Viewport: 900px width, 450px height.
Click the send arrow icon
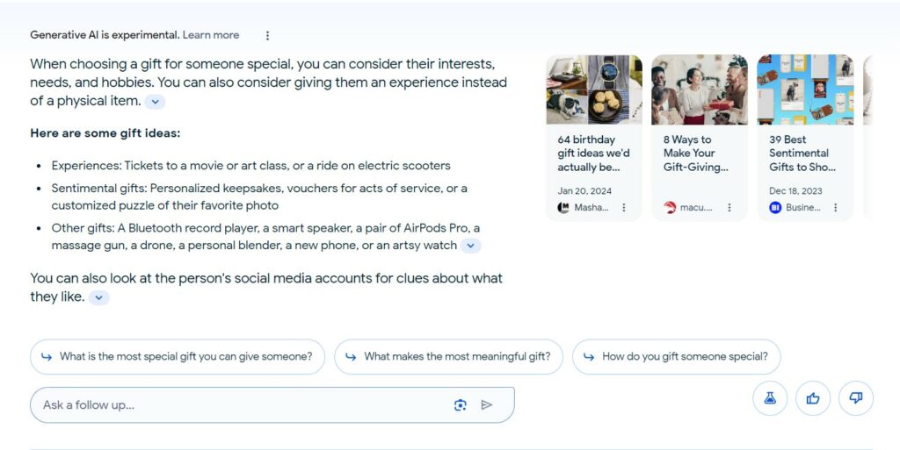point(487,405)
